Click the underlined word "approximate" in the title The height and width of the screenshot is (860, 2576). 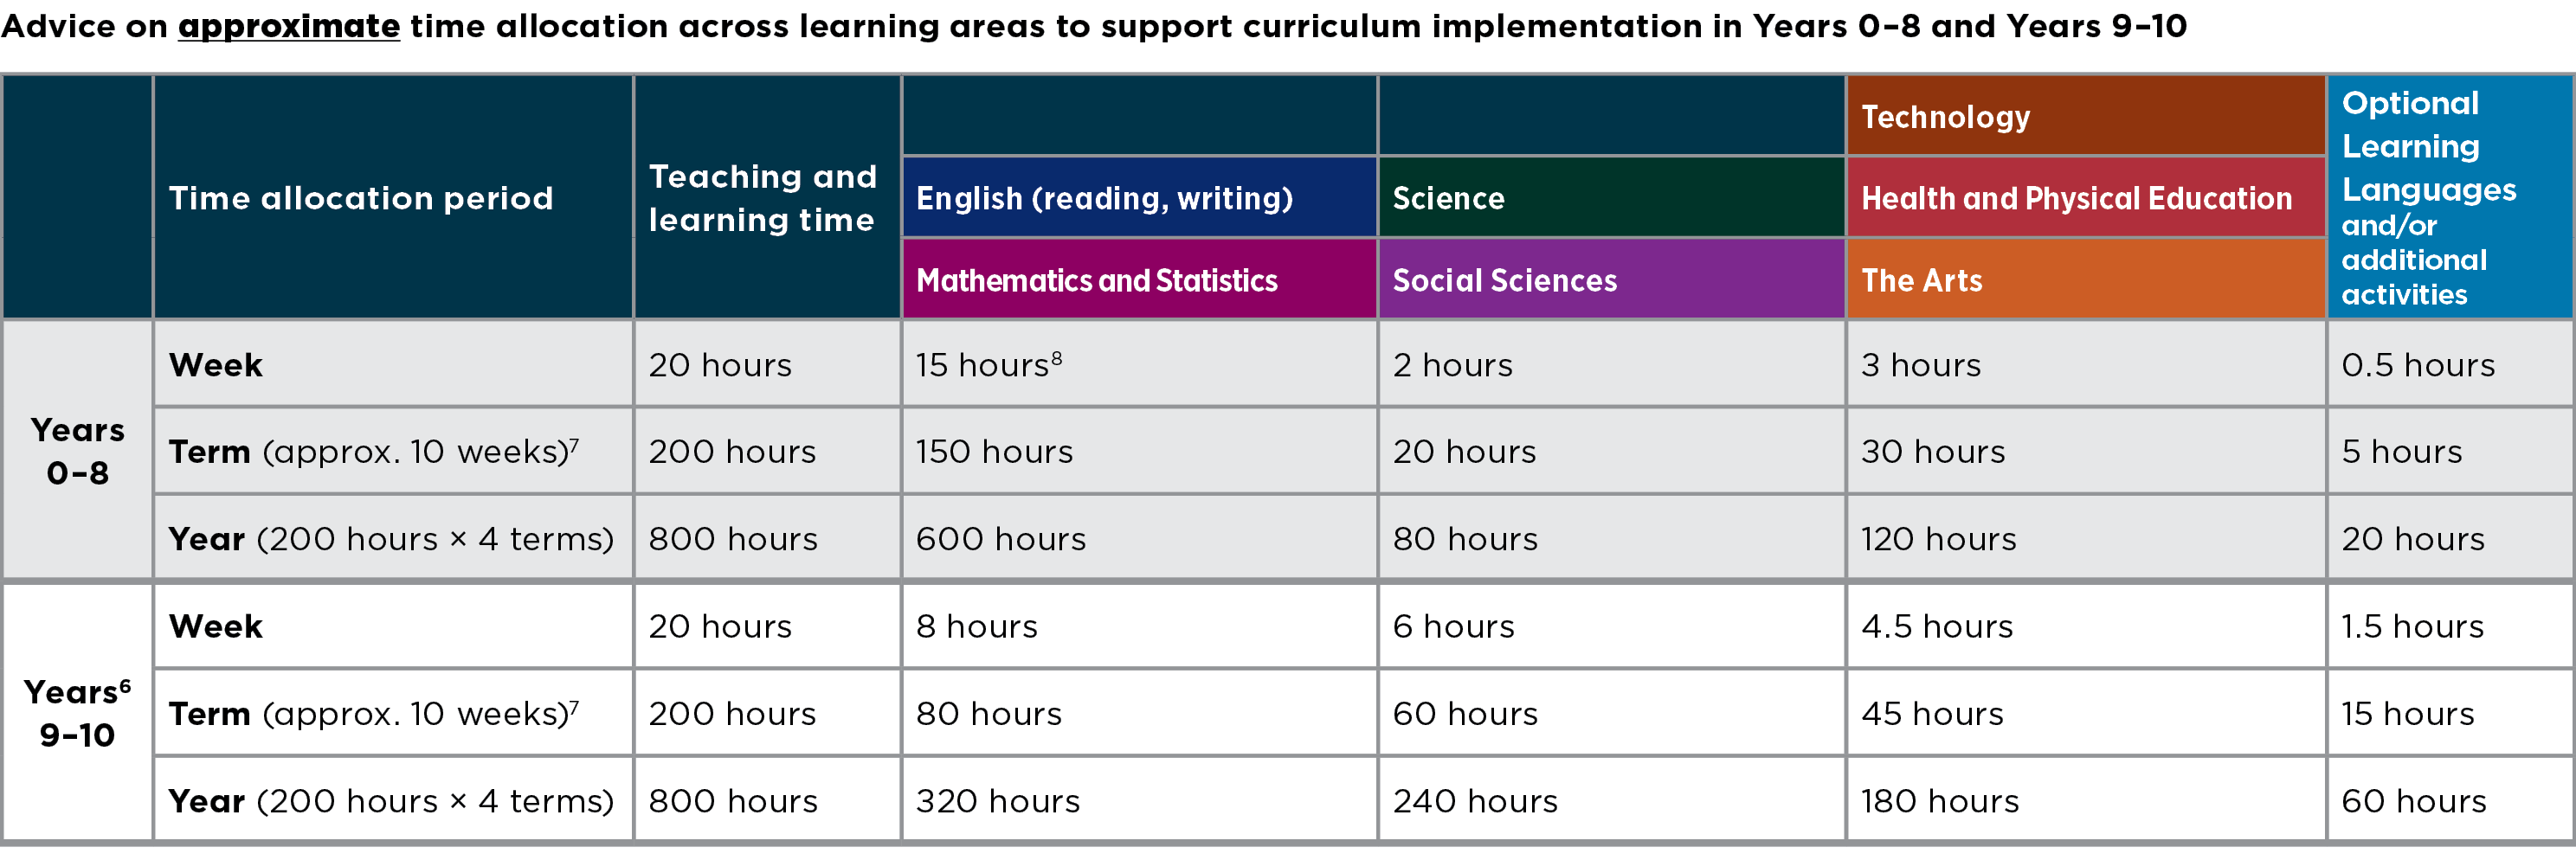[x=288, y=26]
